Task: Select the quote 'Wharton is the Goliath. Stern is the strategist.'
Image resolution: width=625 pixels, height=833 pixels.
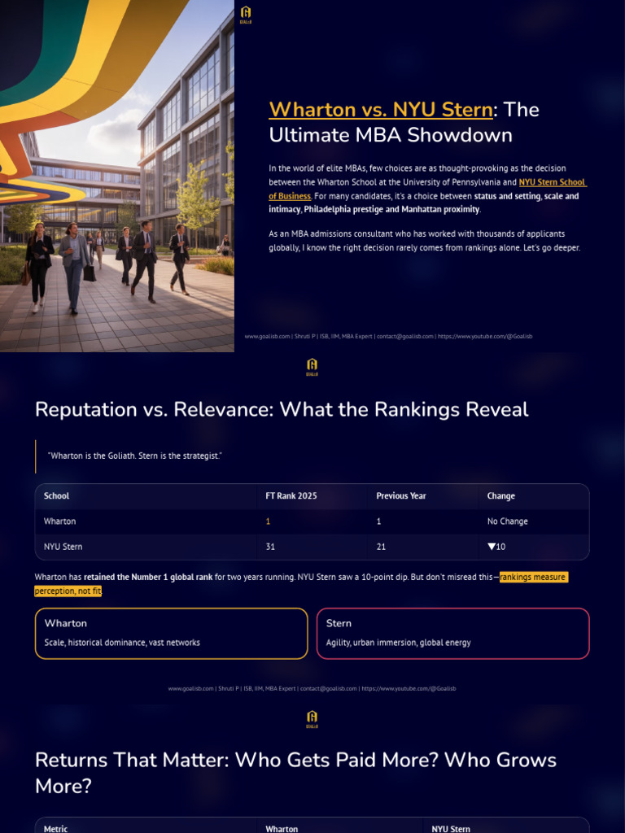Action: [134, 456]
